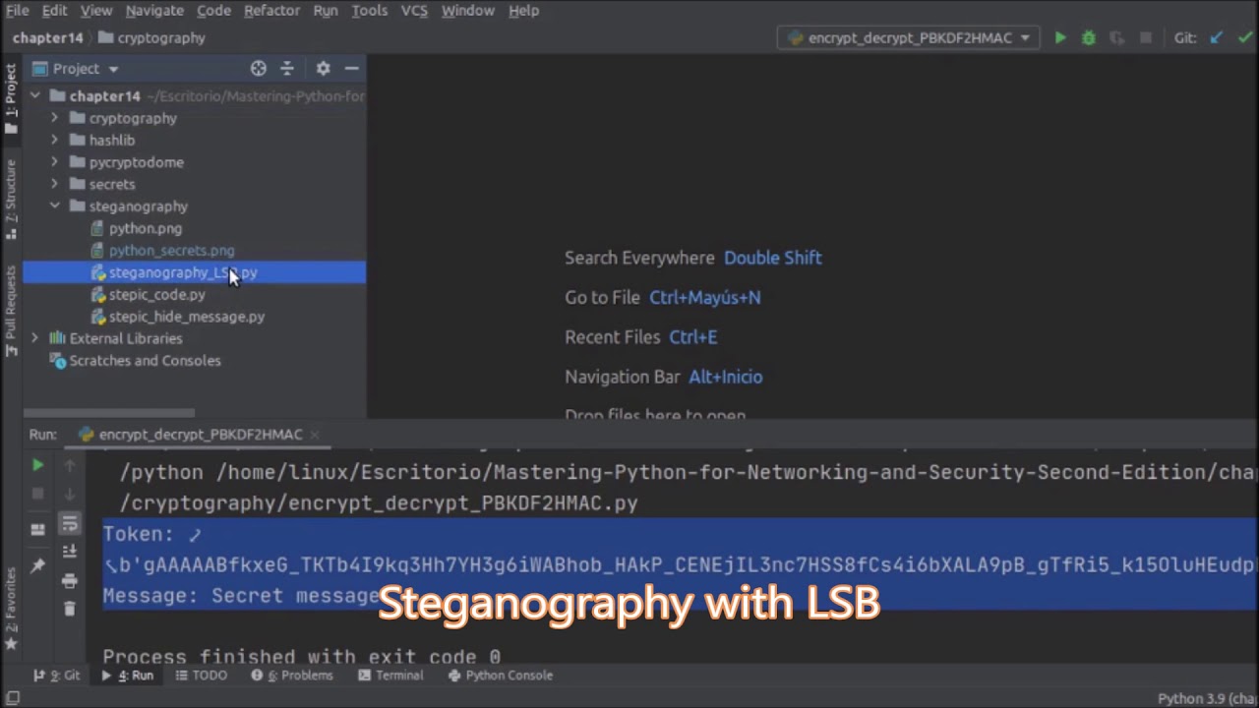Viewport: 1259px width, 708px height.
Task: Open the VCS menu
Action: 414,10
